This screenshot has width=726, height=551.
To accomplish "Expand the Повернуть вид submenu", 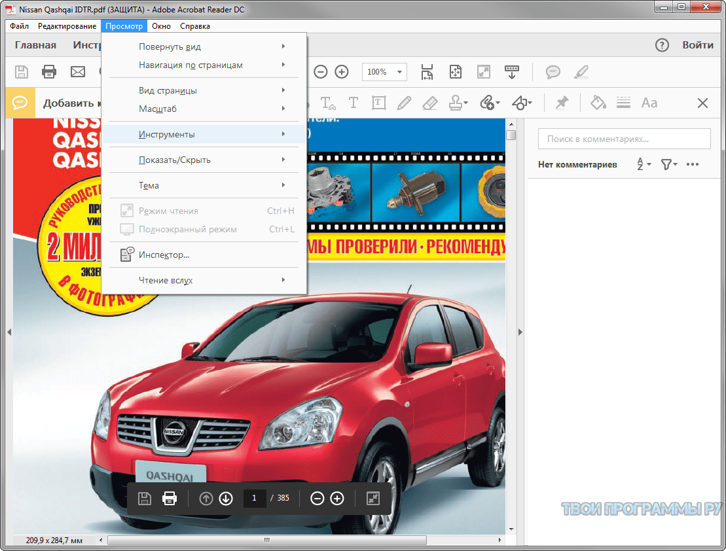I will click(x=204, y=46).
